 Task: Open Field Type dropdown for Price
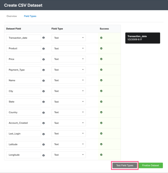pos(69,59)
